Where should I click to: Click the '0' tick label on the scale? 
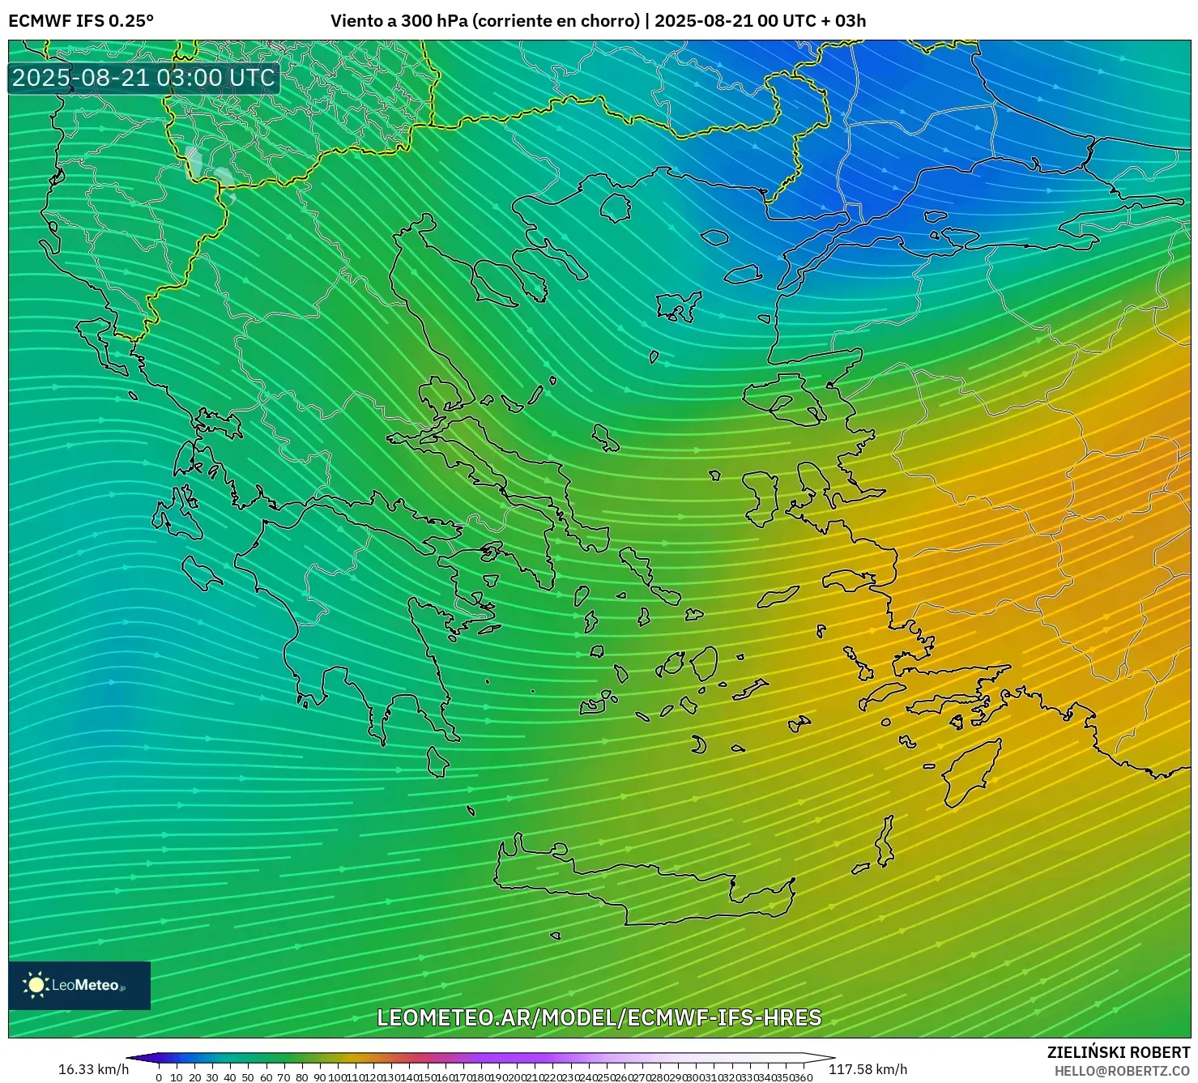159,1077
